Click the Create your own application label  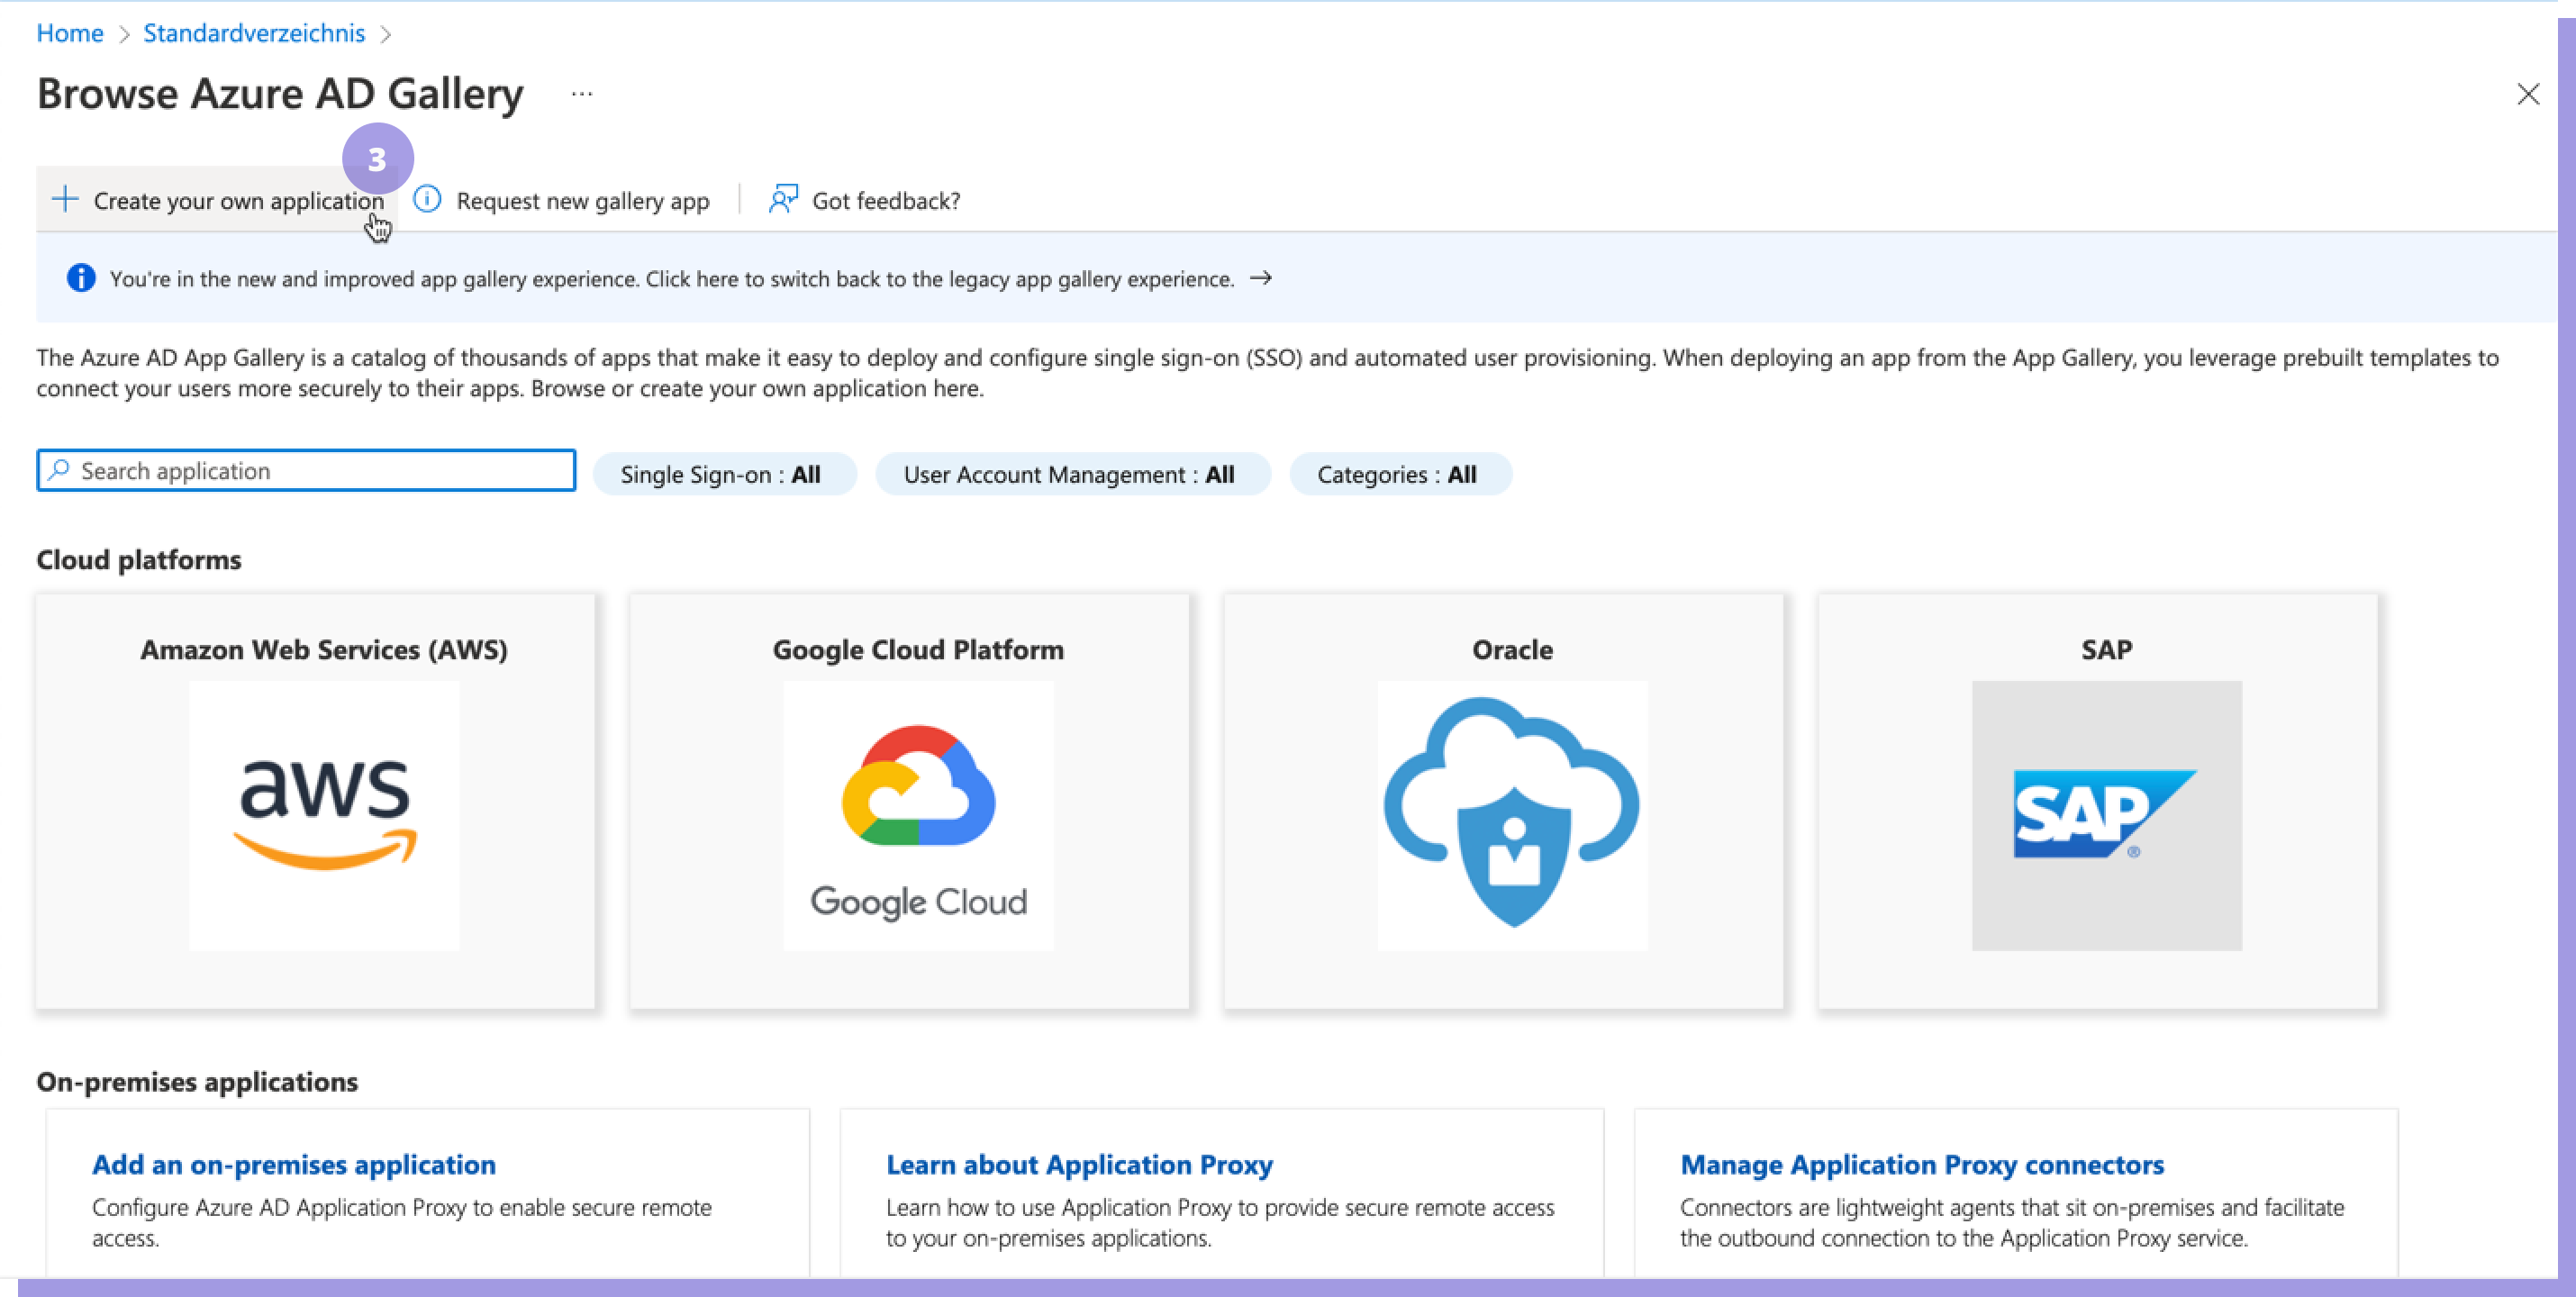(x=239, y=201)
